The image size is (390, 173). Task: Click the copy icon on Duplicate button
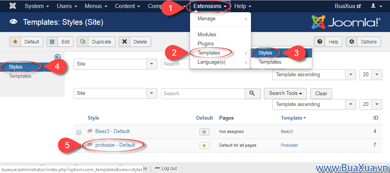(x=83, y=42)
